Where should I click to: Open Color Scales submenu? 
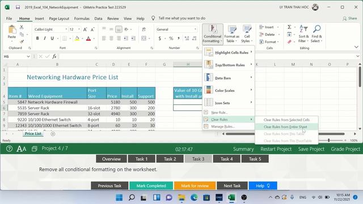228,90
